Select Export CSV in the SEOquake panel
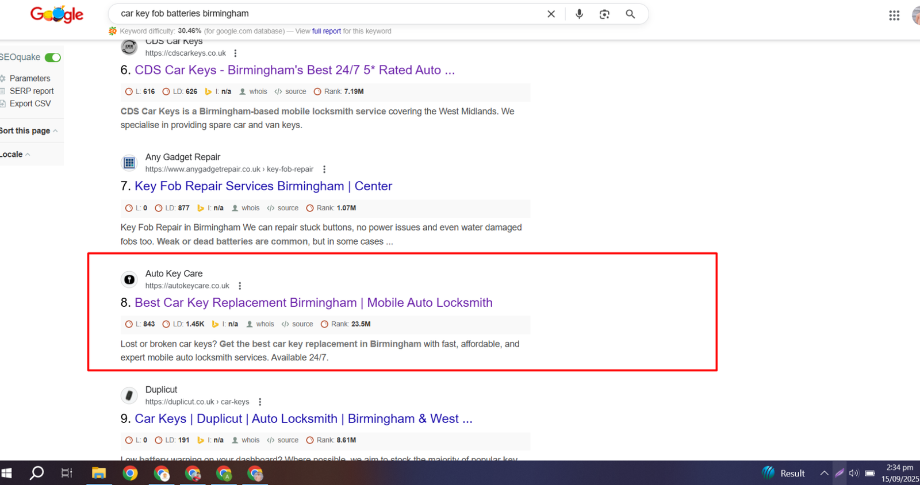Viewport: 920px width, 485px height. tap(30, 103)
